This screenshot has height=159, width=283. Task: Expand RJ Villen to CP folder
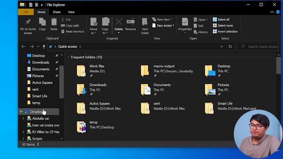coord(23,132)
